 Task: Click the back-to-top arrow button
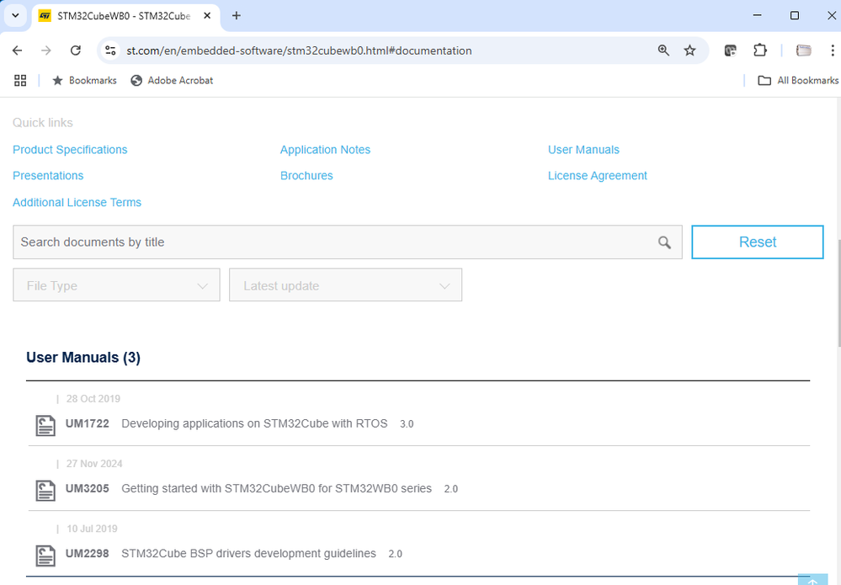[x=812, y=580]
